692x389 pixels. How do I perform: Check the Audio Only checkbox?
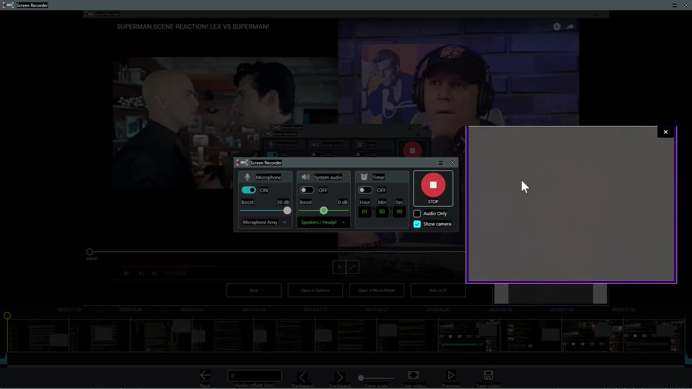417,213
